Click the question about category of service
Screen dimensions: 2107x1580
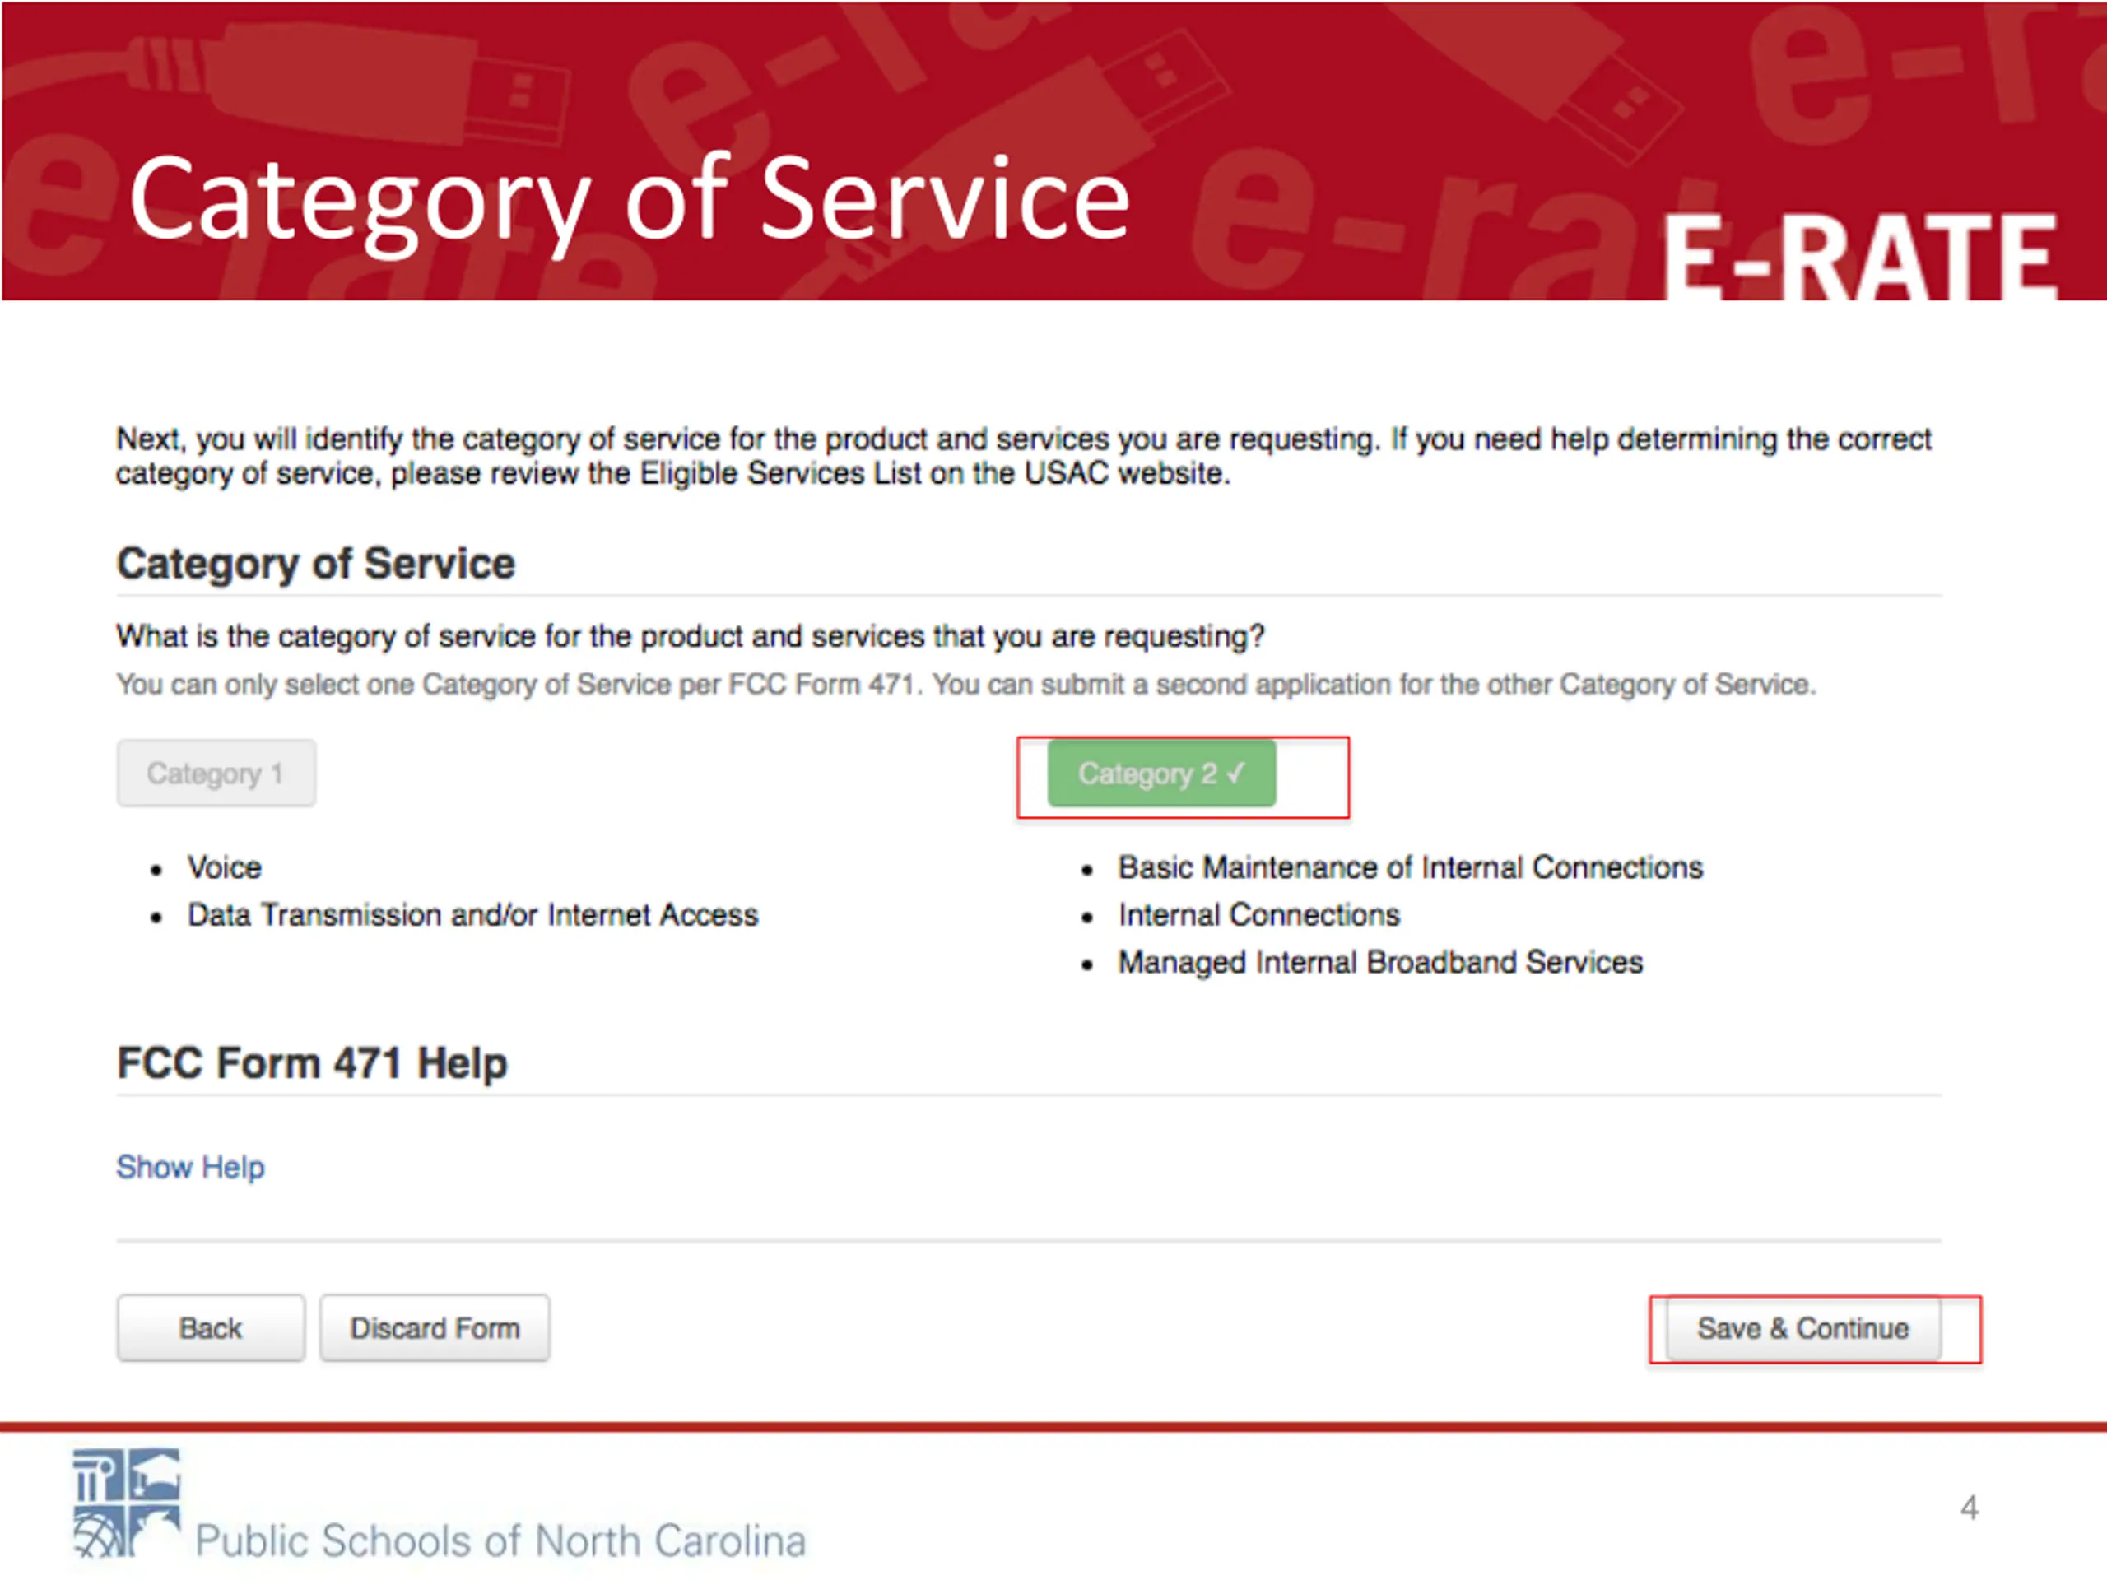(x=690, y=636)
